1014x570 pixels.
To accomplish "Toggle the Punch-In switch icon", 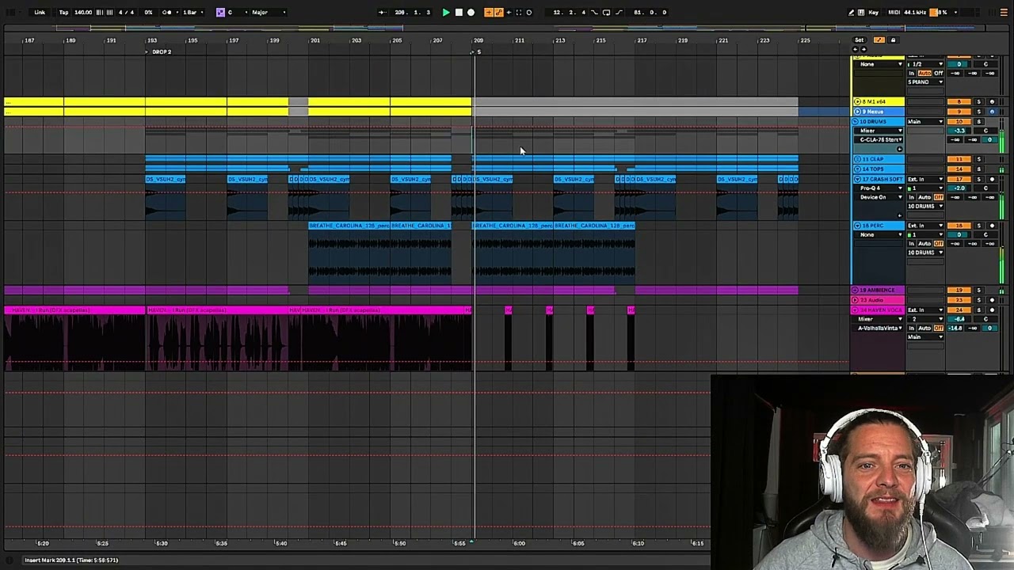I will point(594,12).
